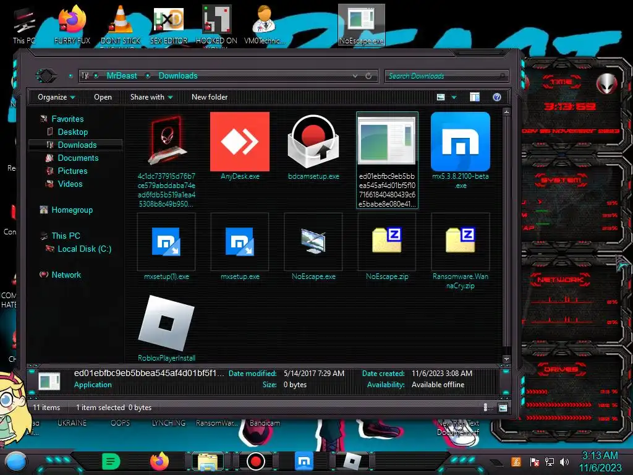Expand the address bar history dropdown arrow
The width and height of the screenshot is (633, 475).
coord(355,76)
